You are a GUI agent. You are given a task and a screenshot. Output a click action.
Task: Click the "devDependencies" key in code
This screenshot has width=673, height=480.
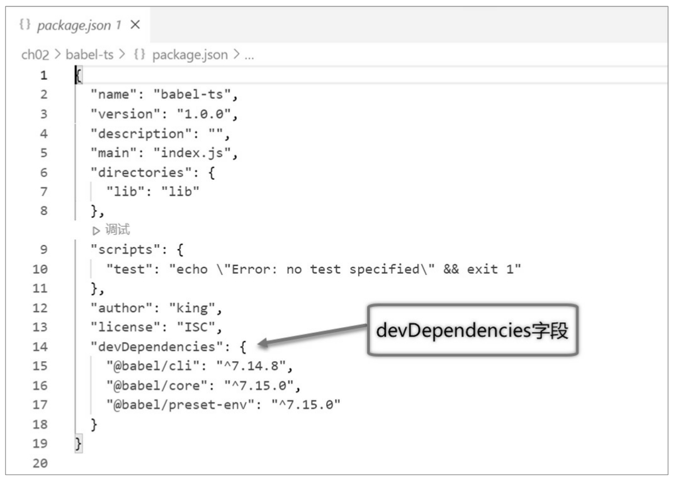click(x=157, y=347)
